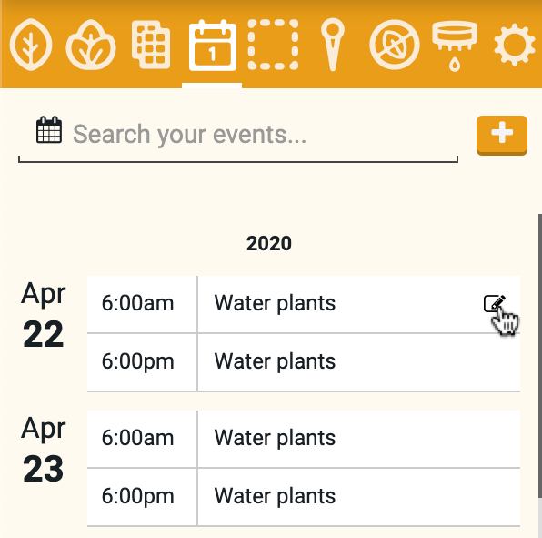
Task: Open Apr 22 6:00am Water plants entry
Action: (x=304, y=304)
